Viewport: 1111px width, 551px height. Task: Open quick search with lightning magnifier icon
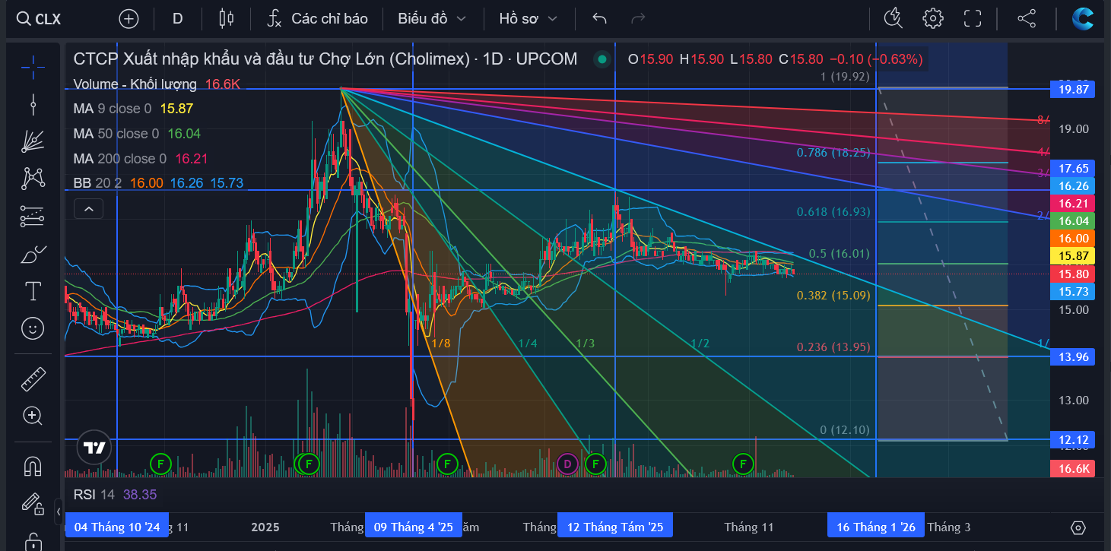(894, 19)
